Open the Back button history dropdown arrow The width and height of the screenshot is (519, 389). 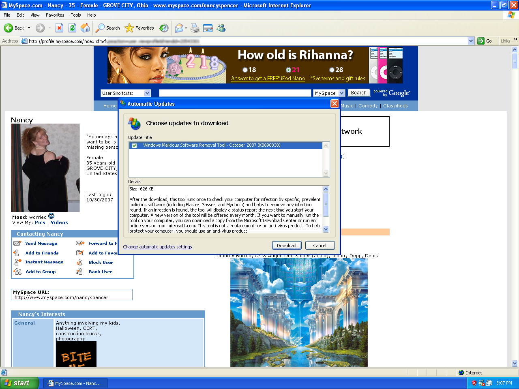tap(29, 28)
